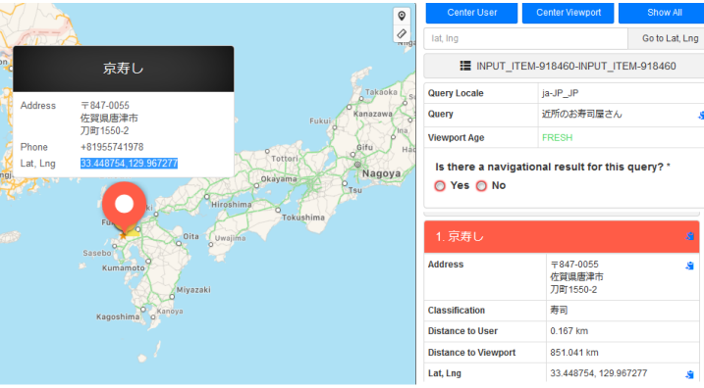Click the 京寿し popup title bar

tap(124, 69)
